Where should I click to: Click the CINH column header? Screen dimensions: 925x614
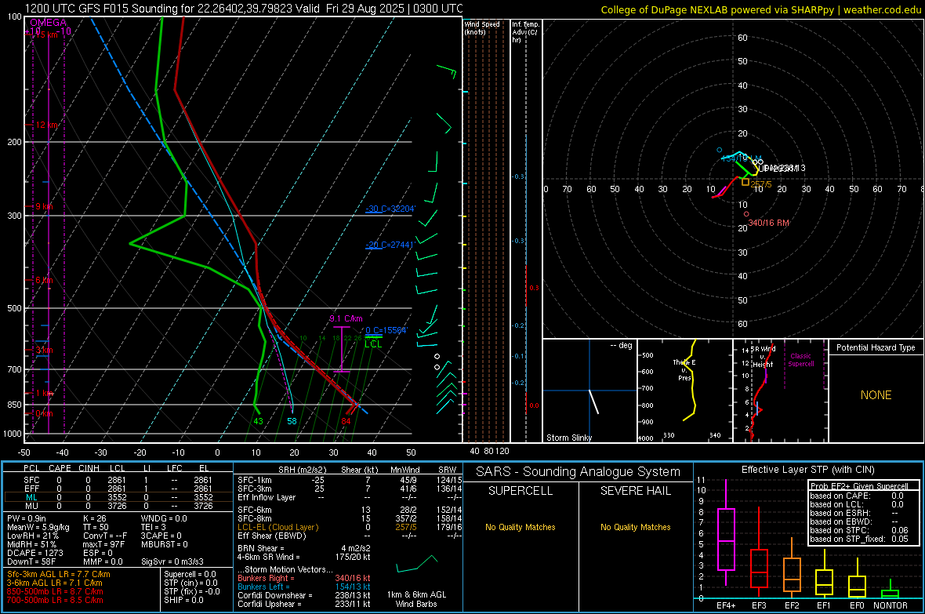89,468
